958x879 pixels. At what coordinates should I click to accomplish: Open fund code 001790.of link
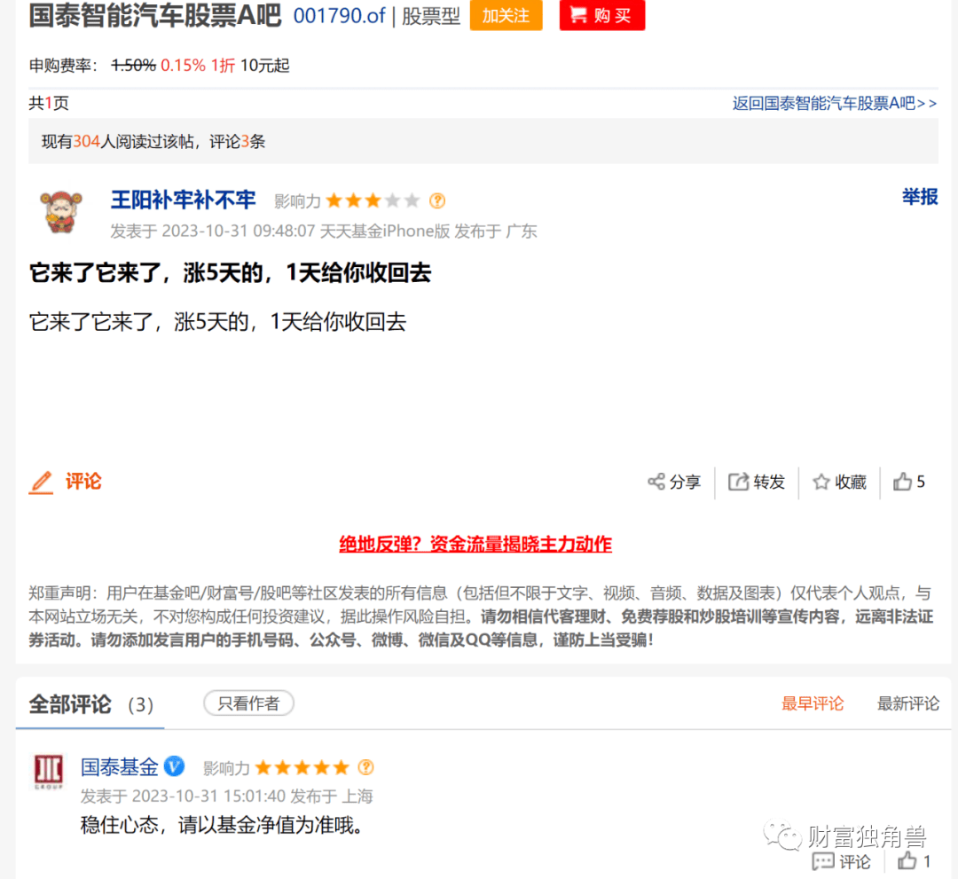point(339,16)
